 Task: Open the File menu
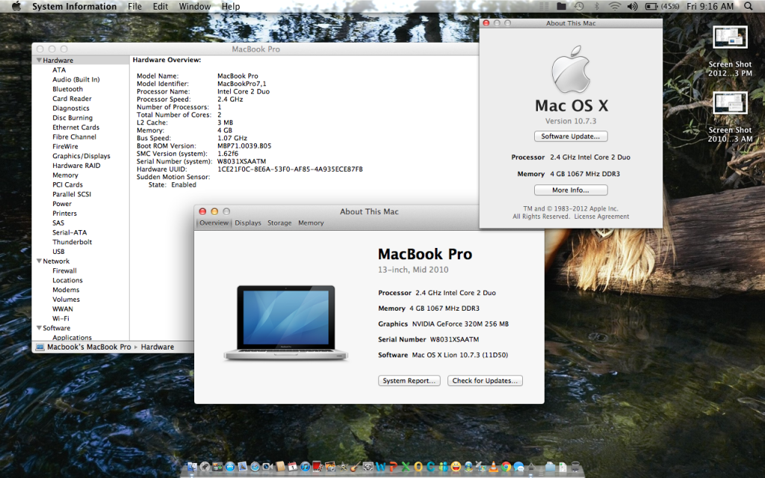tap(134, 6)
